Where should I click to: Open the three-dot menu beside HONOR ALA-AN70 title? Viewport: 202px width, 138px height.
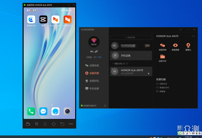(x=193, y=36)
